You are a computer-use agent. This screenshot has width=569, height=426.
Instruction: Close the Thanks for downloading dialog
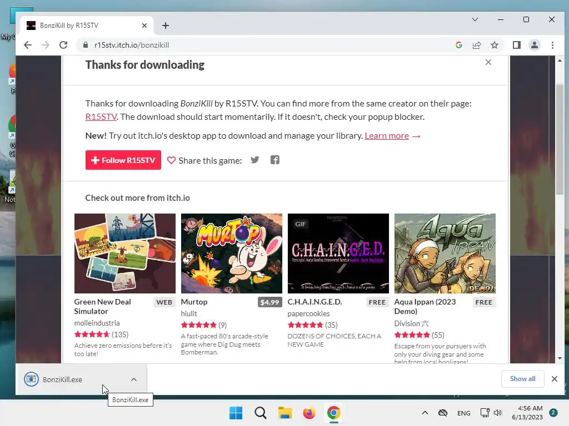click(488, 62)
